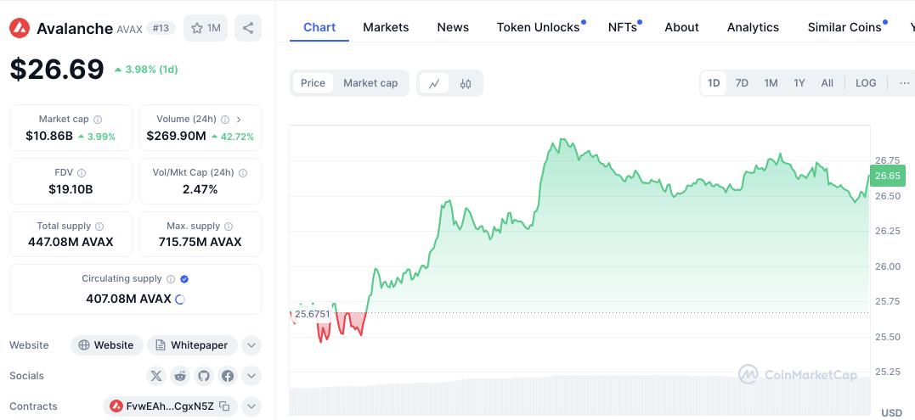The image size is (915, 420).
Task: Open the Markets tab
Action: [x=386, y=27]
